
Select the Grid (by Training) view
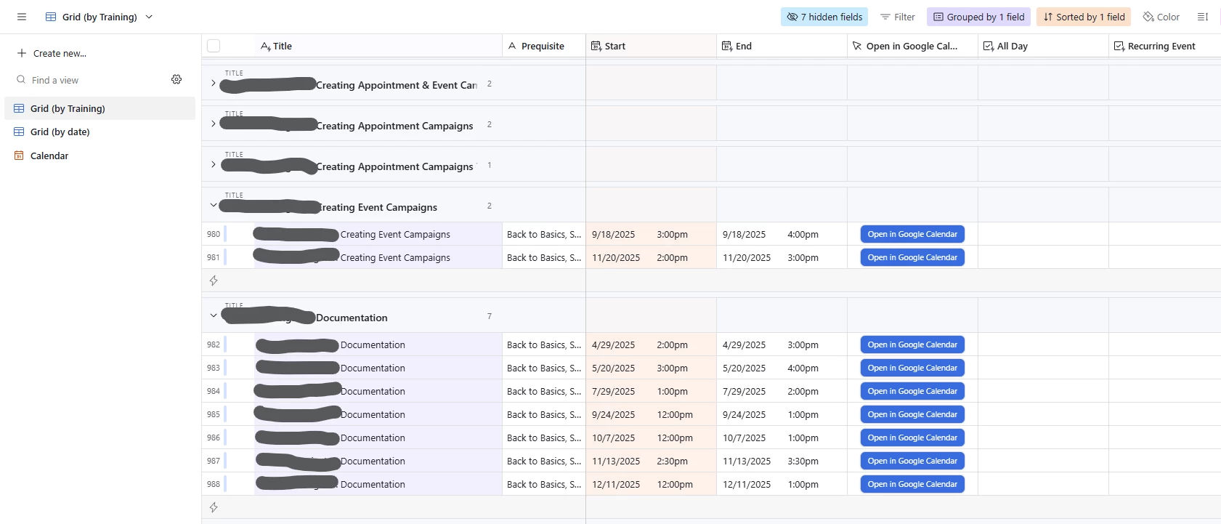tap(100, 108)
